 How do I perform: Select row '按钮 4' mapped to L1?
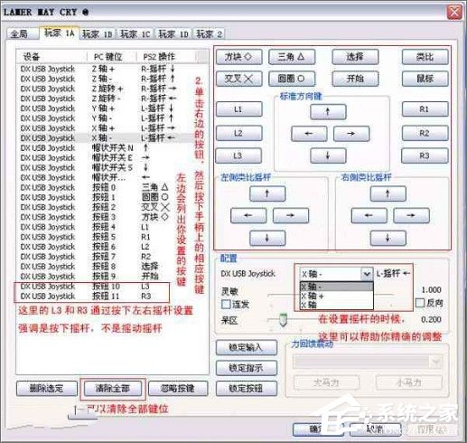pyautogui.click(x=112, y=227)
